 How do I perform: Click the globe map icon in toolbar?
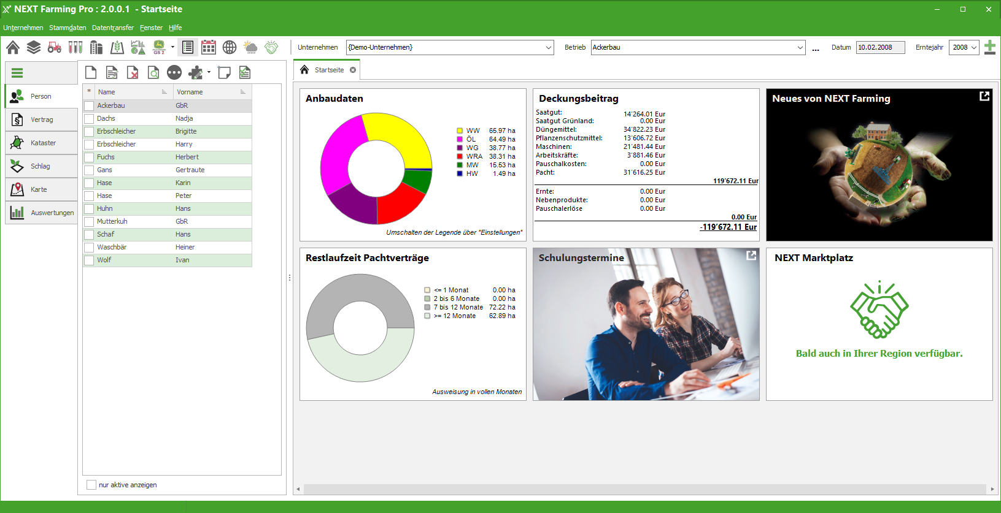(230, 47)
